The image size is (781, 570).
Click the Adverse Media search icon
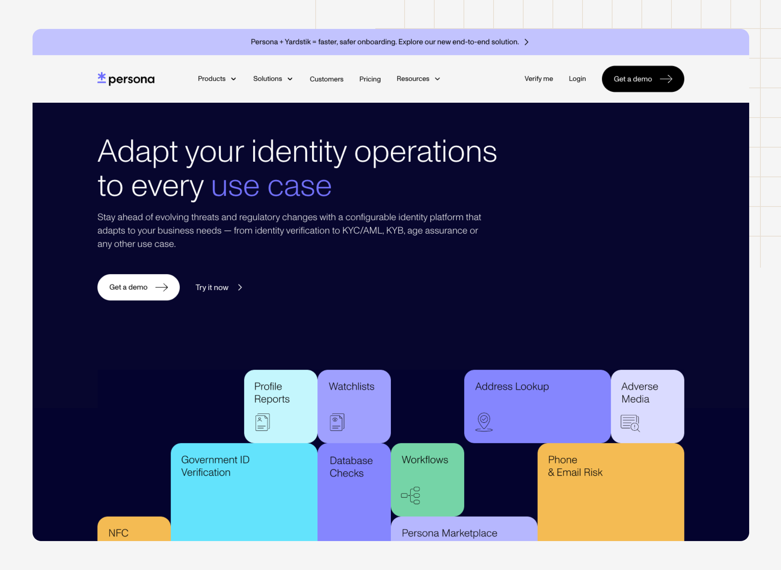(x=630, y=423)
